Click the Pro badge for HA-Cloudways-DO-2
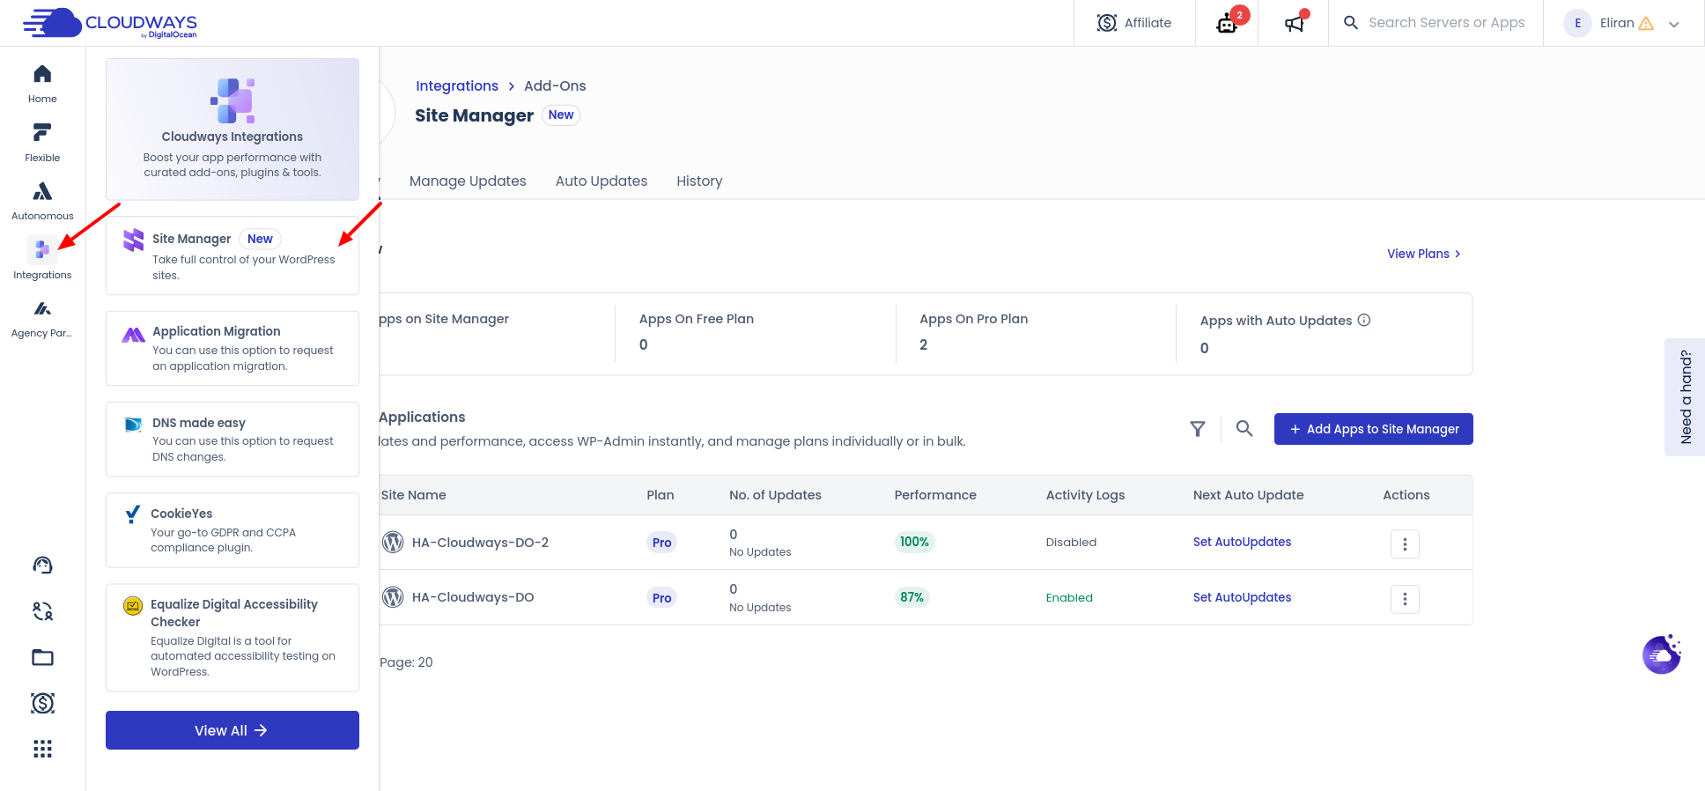Screen dimensions: 1705x791 661,543
